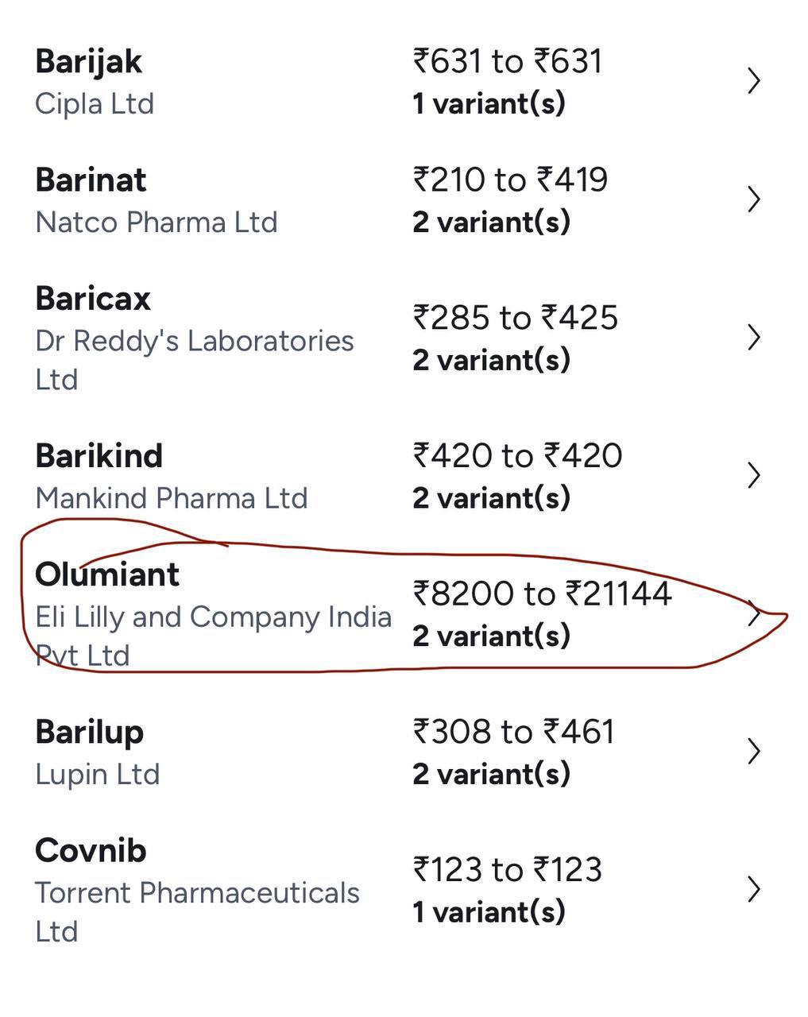Tap Dr Reddy's Laboratories Ltd manufacturer text

pyautogui.click(x=195, y=360)
